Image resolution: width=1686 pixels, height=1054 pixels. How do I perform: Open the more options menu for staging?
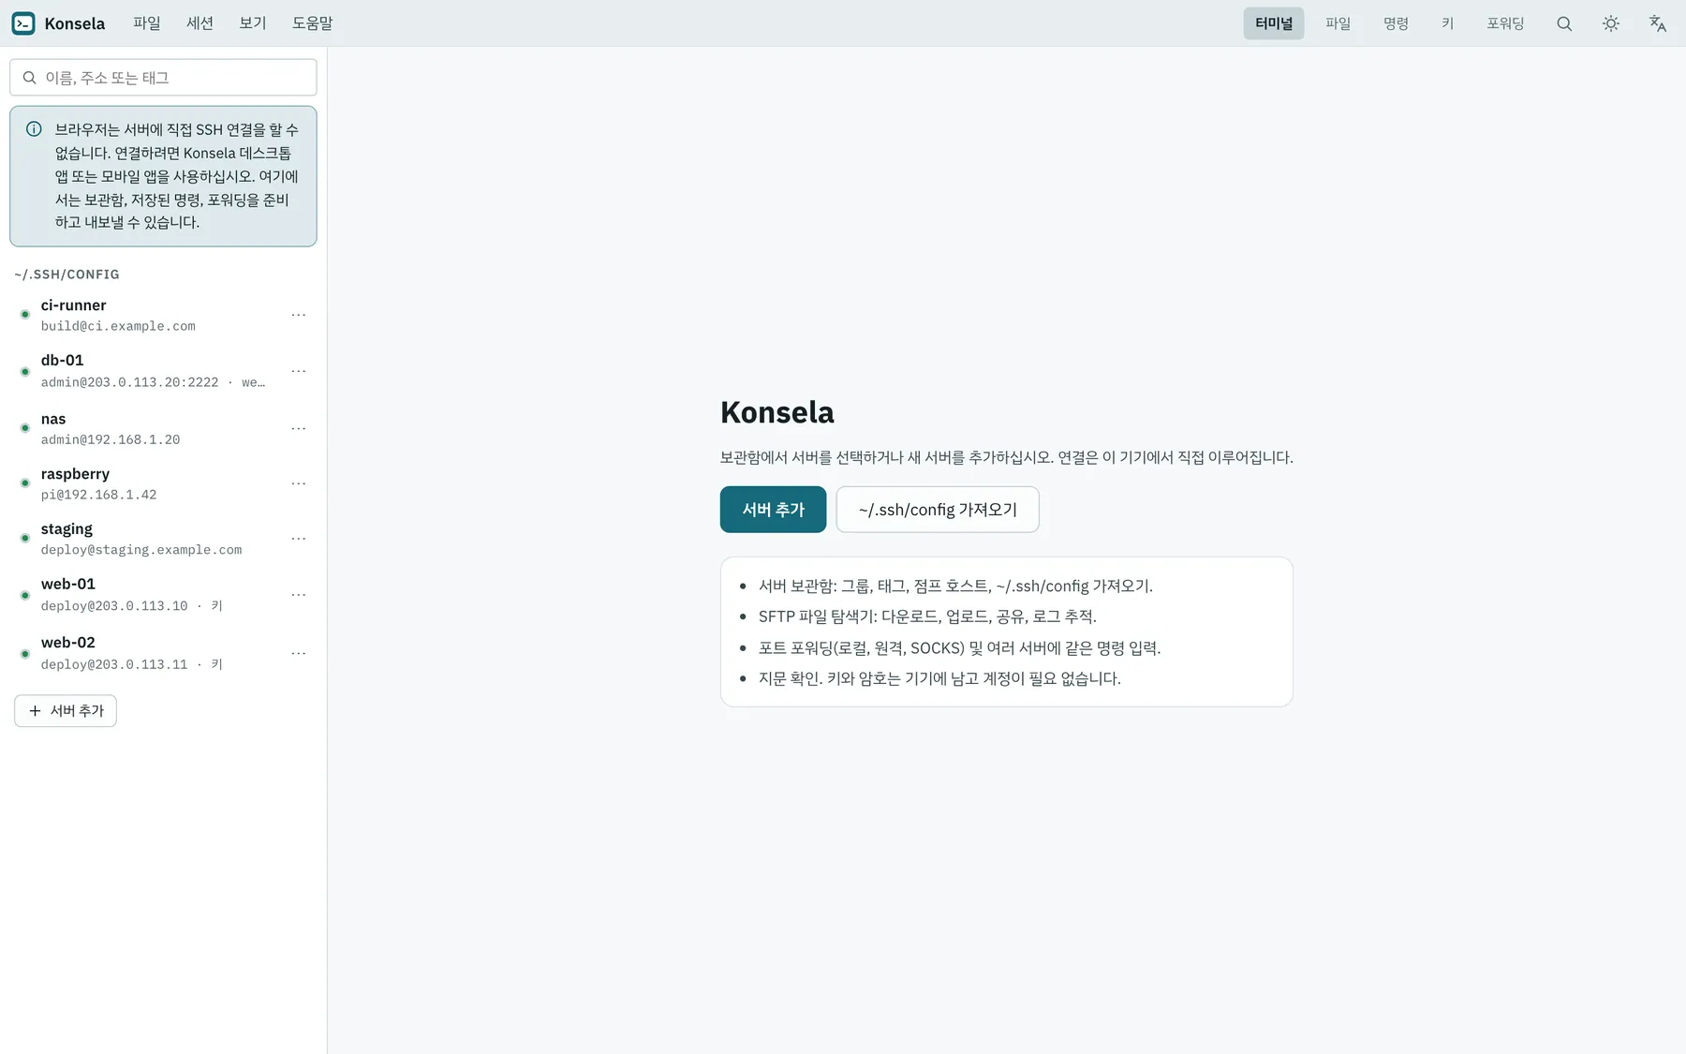299,539
